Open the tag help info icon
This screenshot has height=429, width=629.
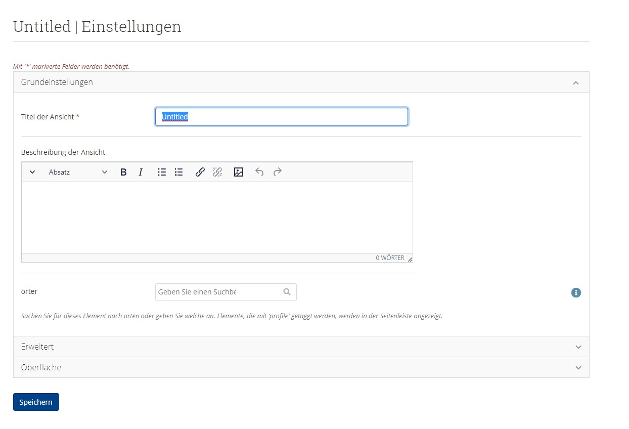click(576, 292)
